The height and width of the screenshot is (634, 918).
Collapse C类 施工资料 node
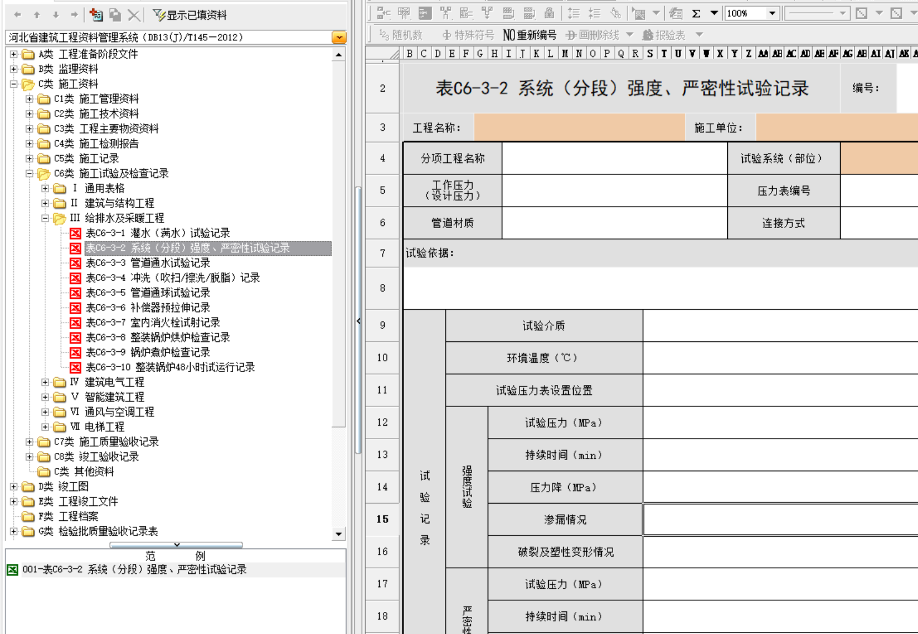(14, 84)
